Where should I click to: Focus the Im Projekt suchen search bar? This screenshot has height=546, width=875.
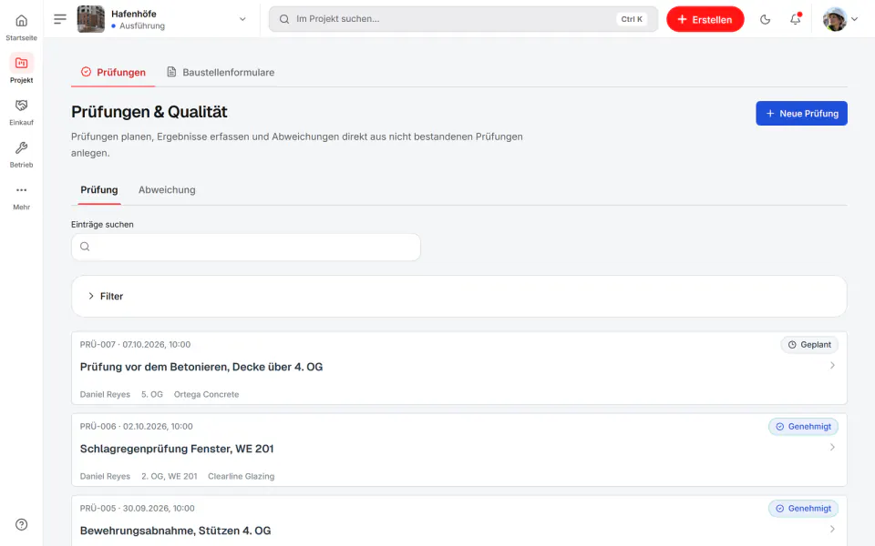pyautogui.click(x=463, y=19)
